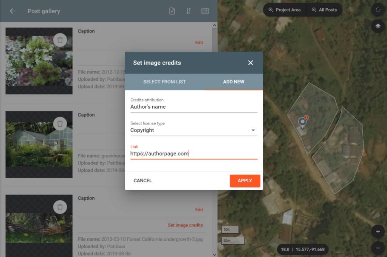Zoom in the map with plus button
This screenshot has width=387, height=257.
(x=378, y=232)
